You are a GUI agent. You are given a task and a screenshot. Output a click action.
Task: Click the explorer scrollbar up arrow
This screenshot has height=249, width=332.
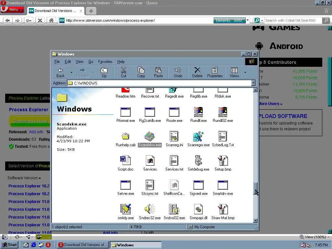(255, 90)
